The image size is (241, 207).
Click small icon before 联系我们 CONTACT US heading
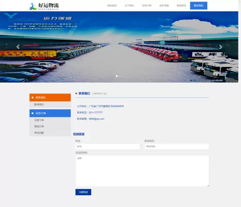pos(76,93)
